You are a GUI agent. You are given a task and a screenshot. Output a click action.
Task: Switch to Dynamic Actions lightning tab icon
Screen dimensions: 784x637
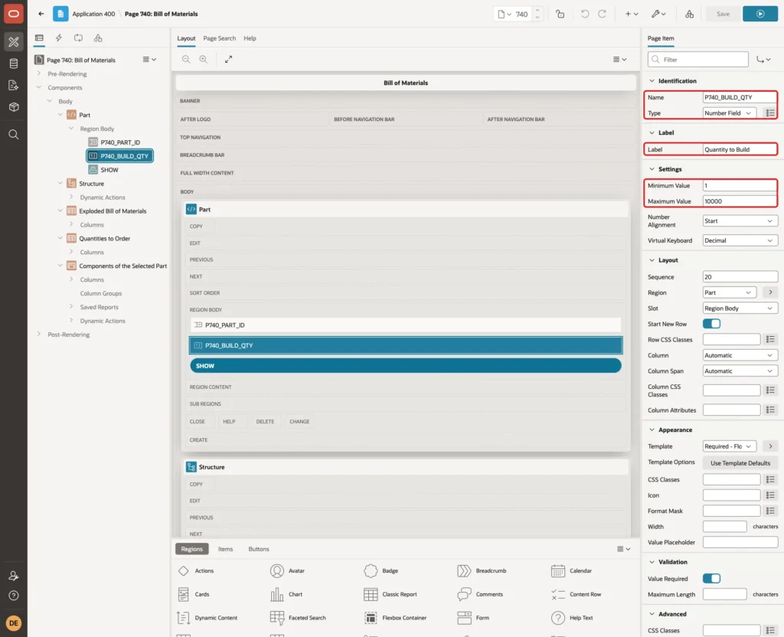(x=58, y=38)
